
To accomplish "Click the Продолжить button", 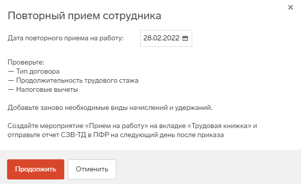I will (x=36, y=169).
